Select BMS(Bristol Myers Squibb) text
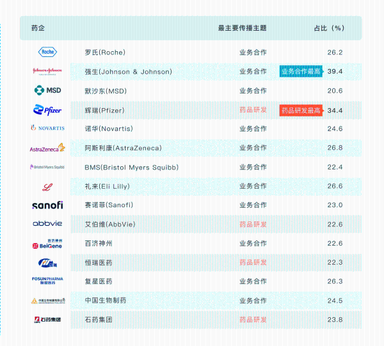Viewport: 384px width, 346px height. tap(131, 168)
